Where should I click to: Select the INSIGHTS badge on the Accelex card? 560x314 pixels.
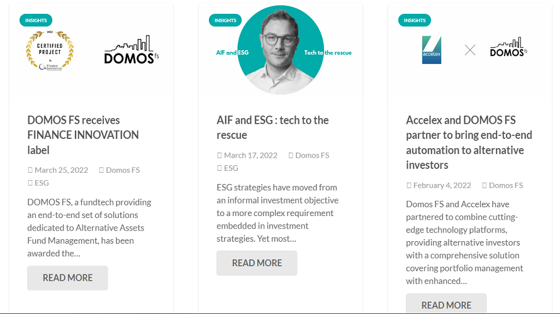tap(415, 20)
